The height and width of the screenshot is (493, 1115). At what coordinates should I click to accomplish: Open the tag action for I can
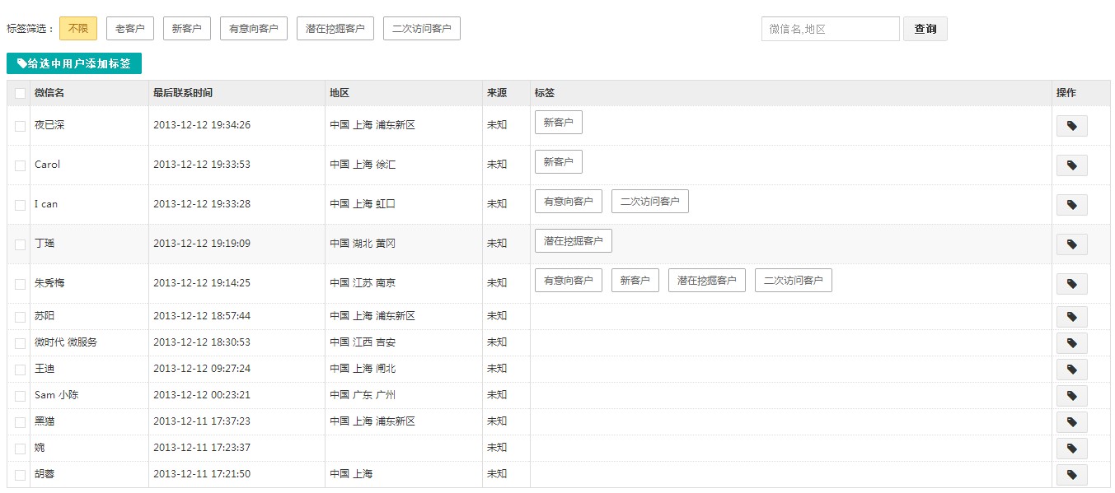pos(1071,205)
